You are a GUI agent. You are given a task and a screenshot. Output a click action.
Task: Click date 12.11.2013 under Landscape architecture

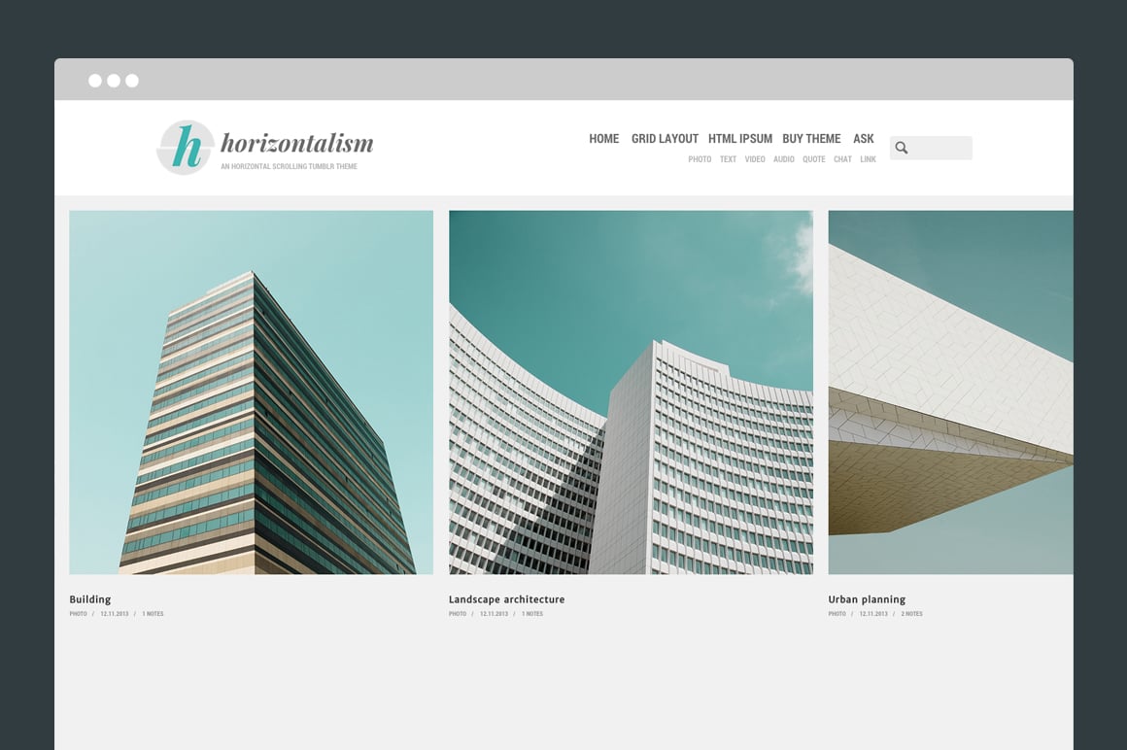(x=494, y=614)
